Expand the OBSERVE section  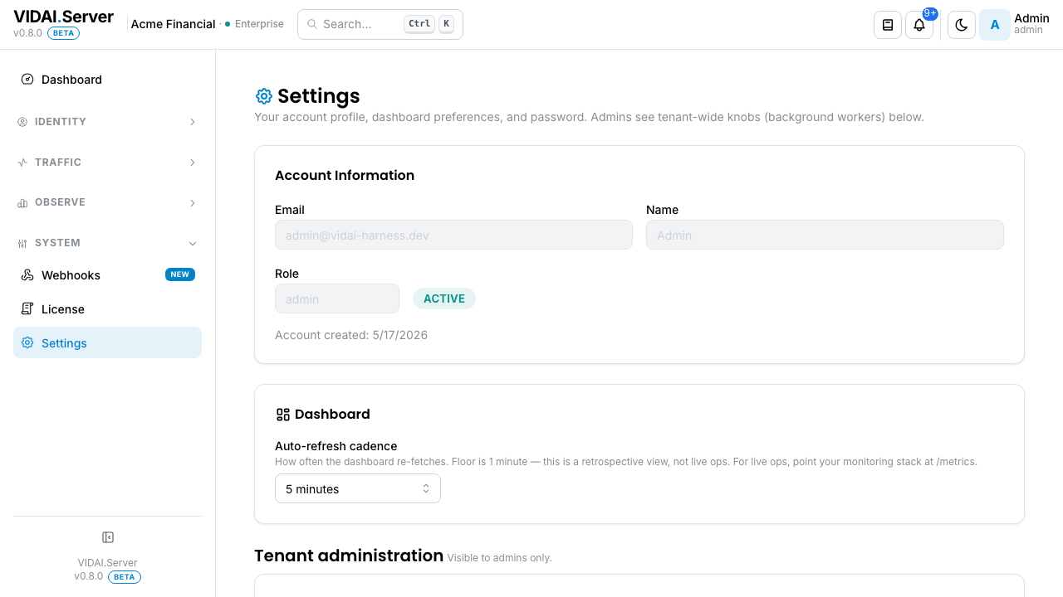click(x=107, y=202)
